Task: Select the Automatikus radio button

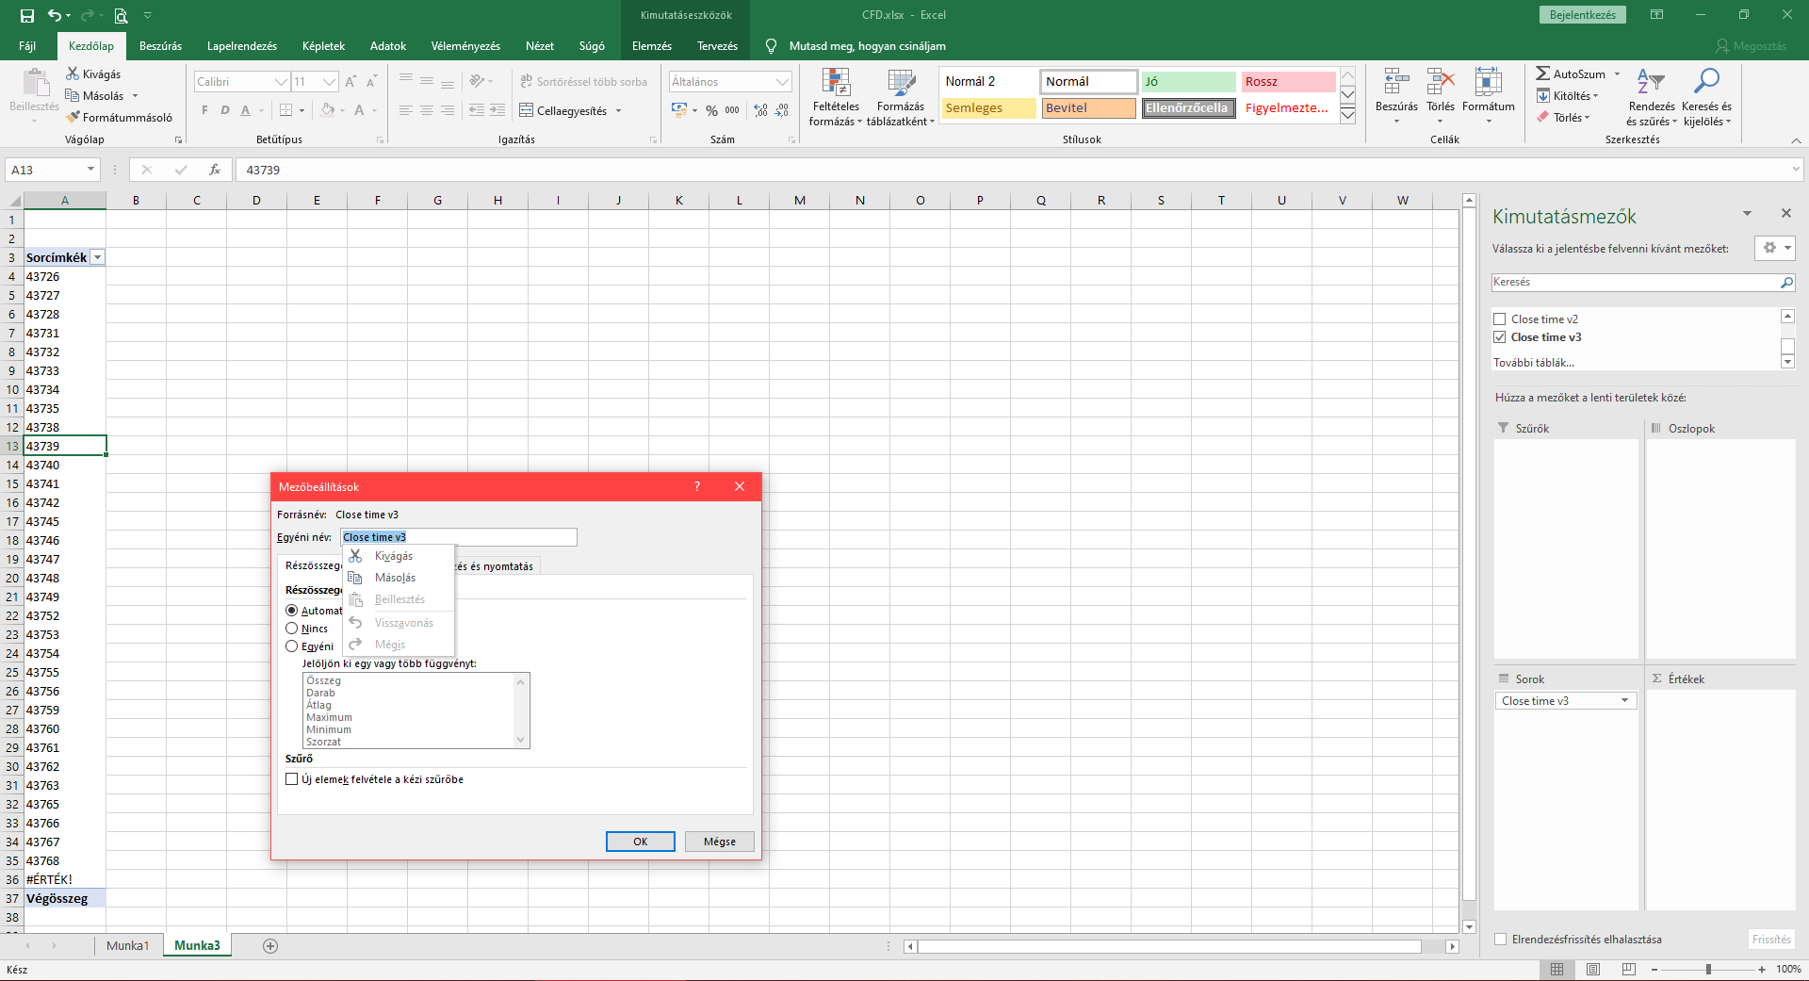Action: point(292,611)
